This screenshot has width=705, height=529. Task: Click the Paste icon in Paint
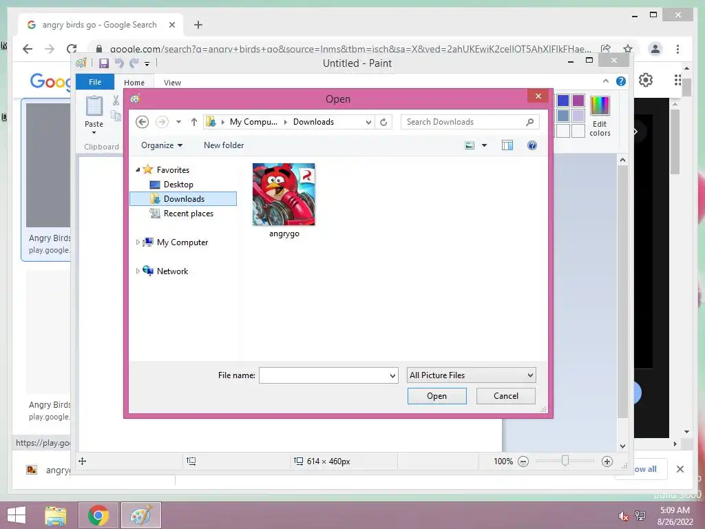[x=94, y=106]
